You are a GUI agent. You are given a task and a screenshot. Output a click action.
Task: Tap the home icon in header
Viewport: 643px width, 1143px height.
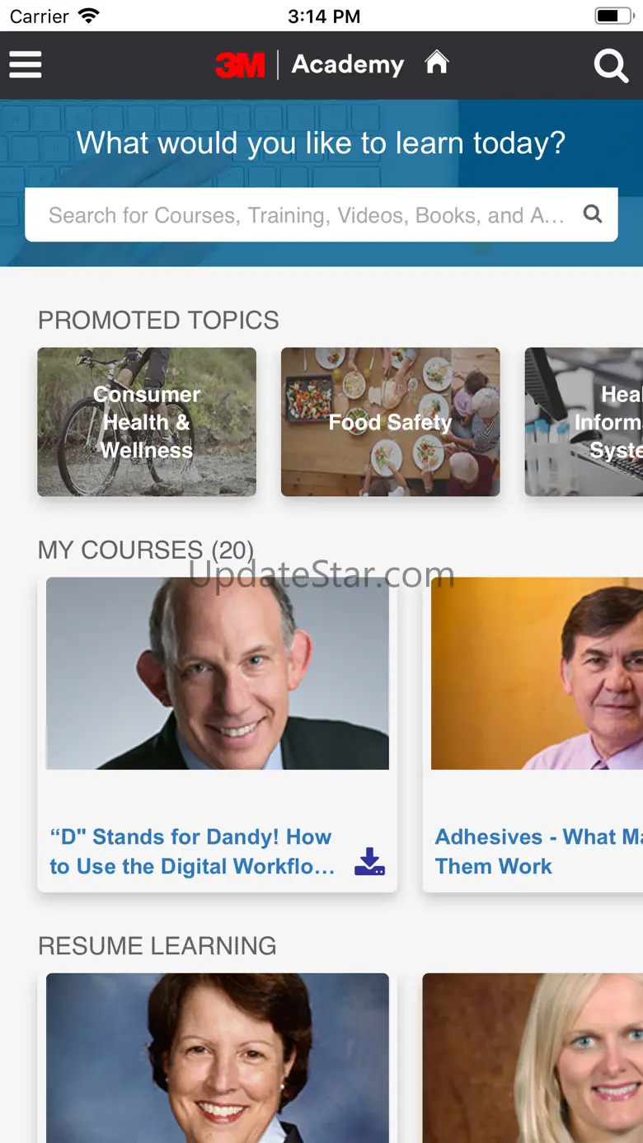tap(437, 63)
